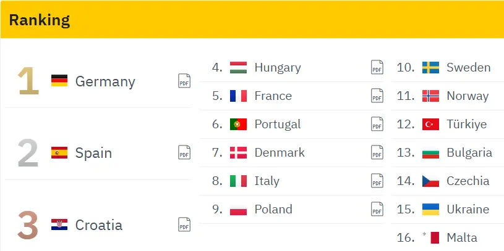Click the PDF icon beside Portugal
Image resolution: width=504 pixels, height=251 pixels.
coord(377,124)
